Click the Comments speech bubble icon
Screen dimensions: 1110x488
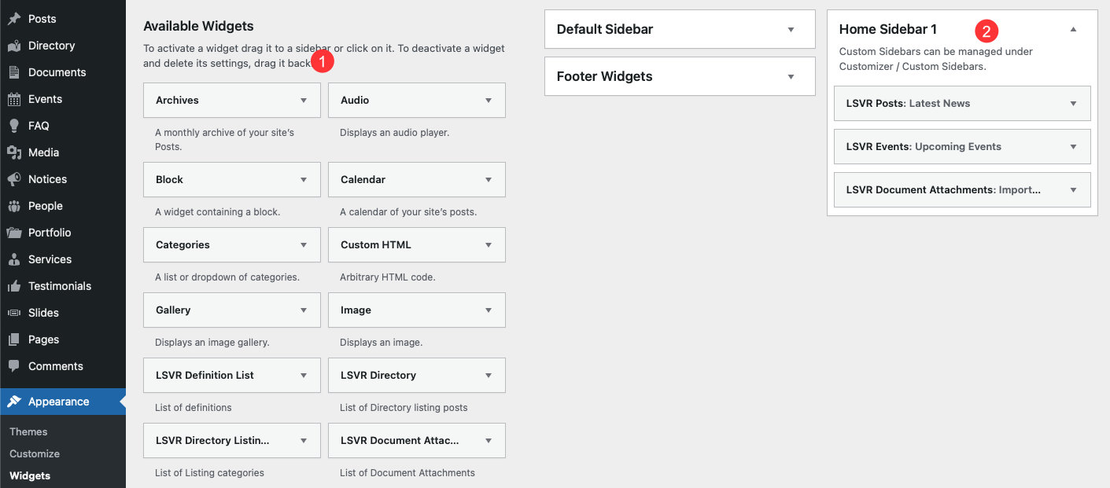pos(14,366)
